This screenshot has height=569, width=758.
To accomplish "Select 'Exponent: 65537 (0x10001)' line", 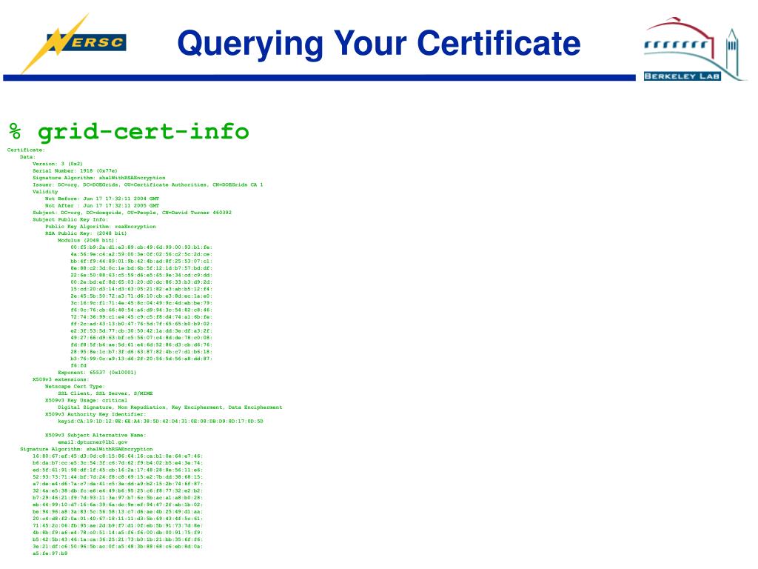I will (x=97, y=373).
